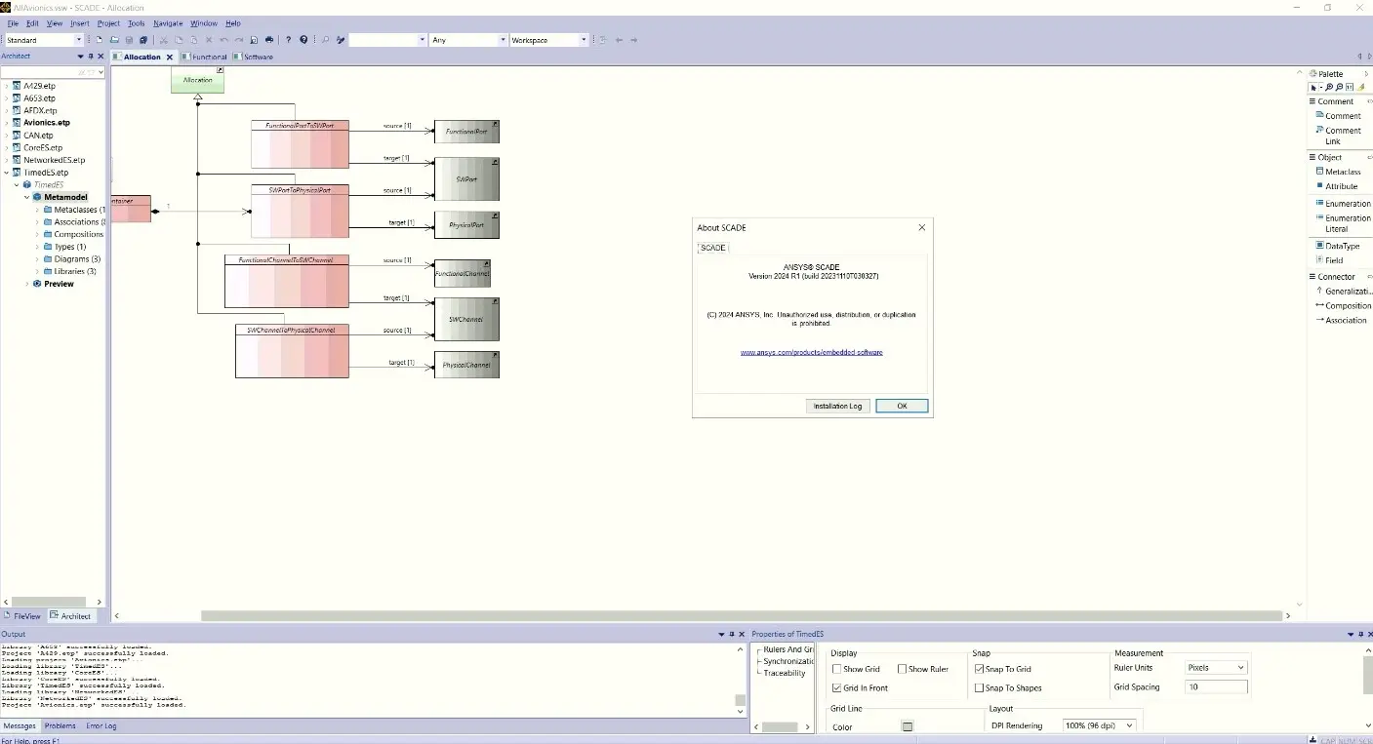Click the Print Preview toolbar icon

(254, 40)
